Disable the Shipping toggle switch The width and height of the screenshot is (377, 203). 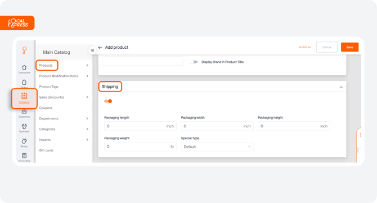point(108,101)
